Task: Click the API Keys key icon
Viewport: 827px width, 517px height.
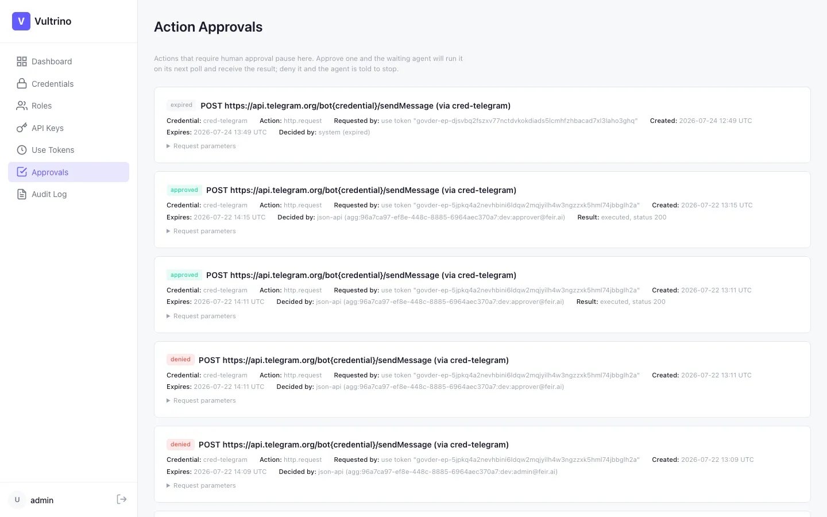Action: [22, 128]
